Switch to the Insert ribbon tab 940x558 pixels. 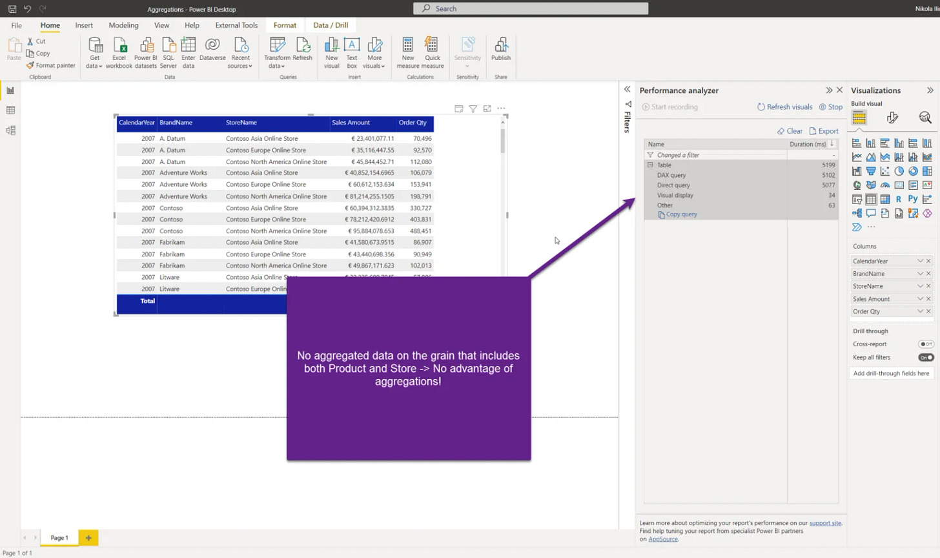pyautogui.click(x=84, y=25)
